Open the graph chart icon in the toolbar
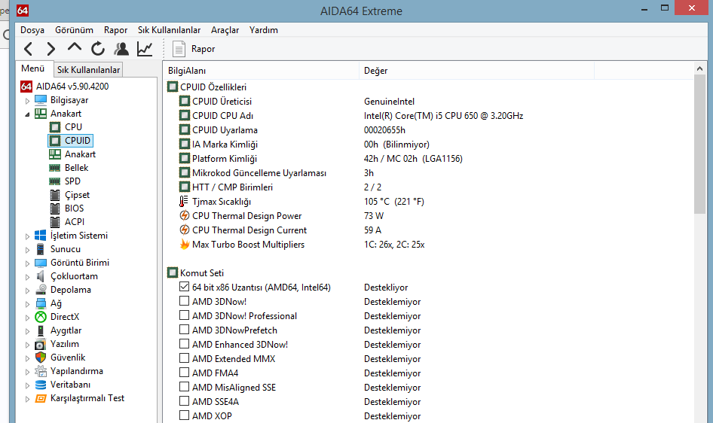 coord(144,49)
